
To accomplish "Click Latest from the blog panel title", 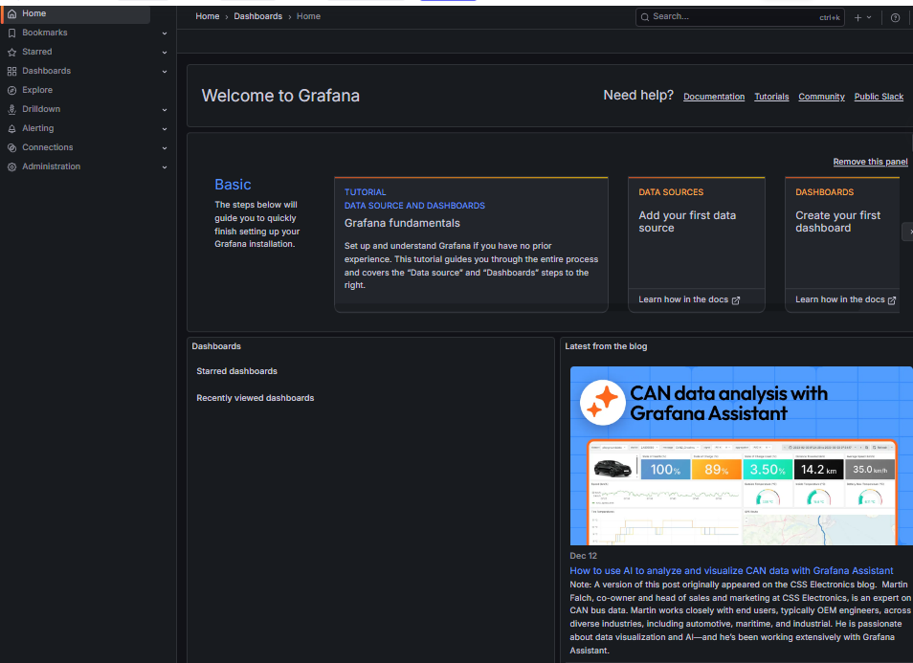I will (x=606, y=346).
